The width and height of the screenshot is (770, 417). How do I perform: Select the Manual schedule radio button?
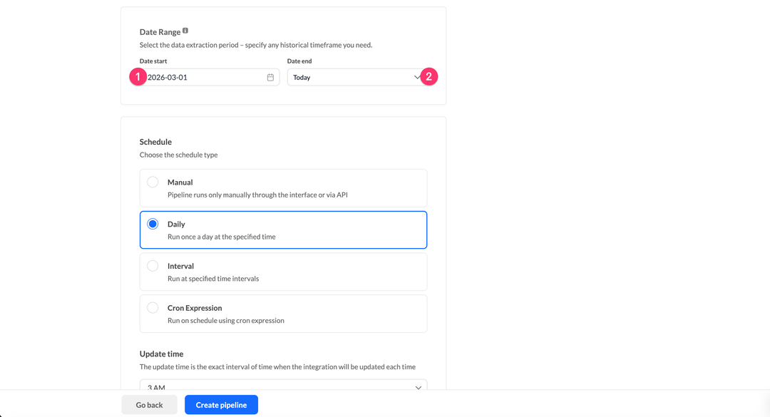[x=152, y=181]
